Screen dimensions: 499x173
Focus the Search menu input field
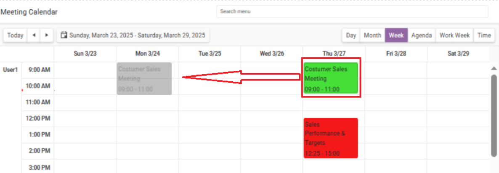352,11
